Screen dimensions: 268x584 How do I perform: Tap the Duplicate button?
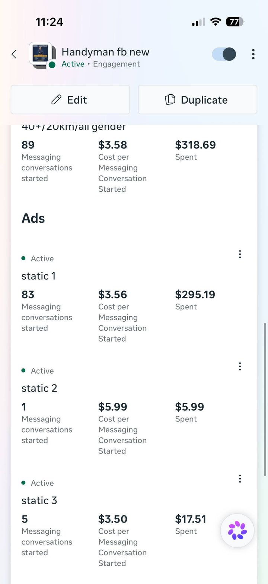tap(198, 100)
